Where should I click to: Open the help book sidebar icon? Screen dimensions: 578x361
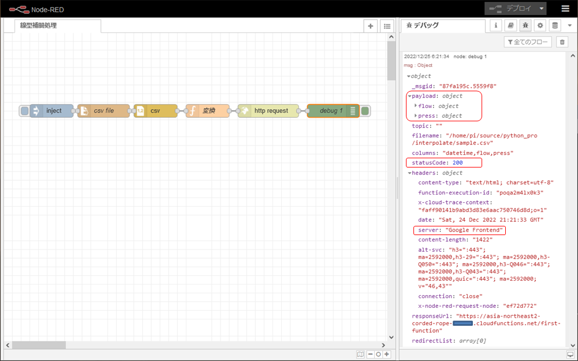click(x=510, y=25)
